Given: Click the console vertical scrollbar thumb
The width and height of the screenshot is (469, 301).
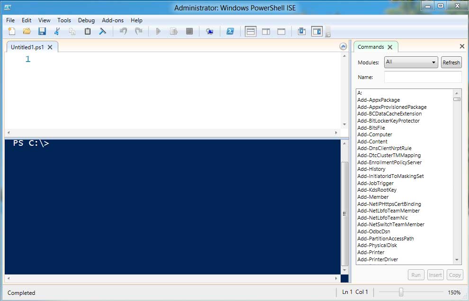Looking at the screenshot, I should [x=344, y=214].
